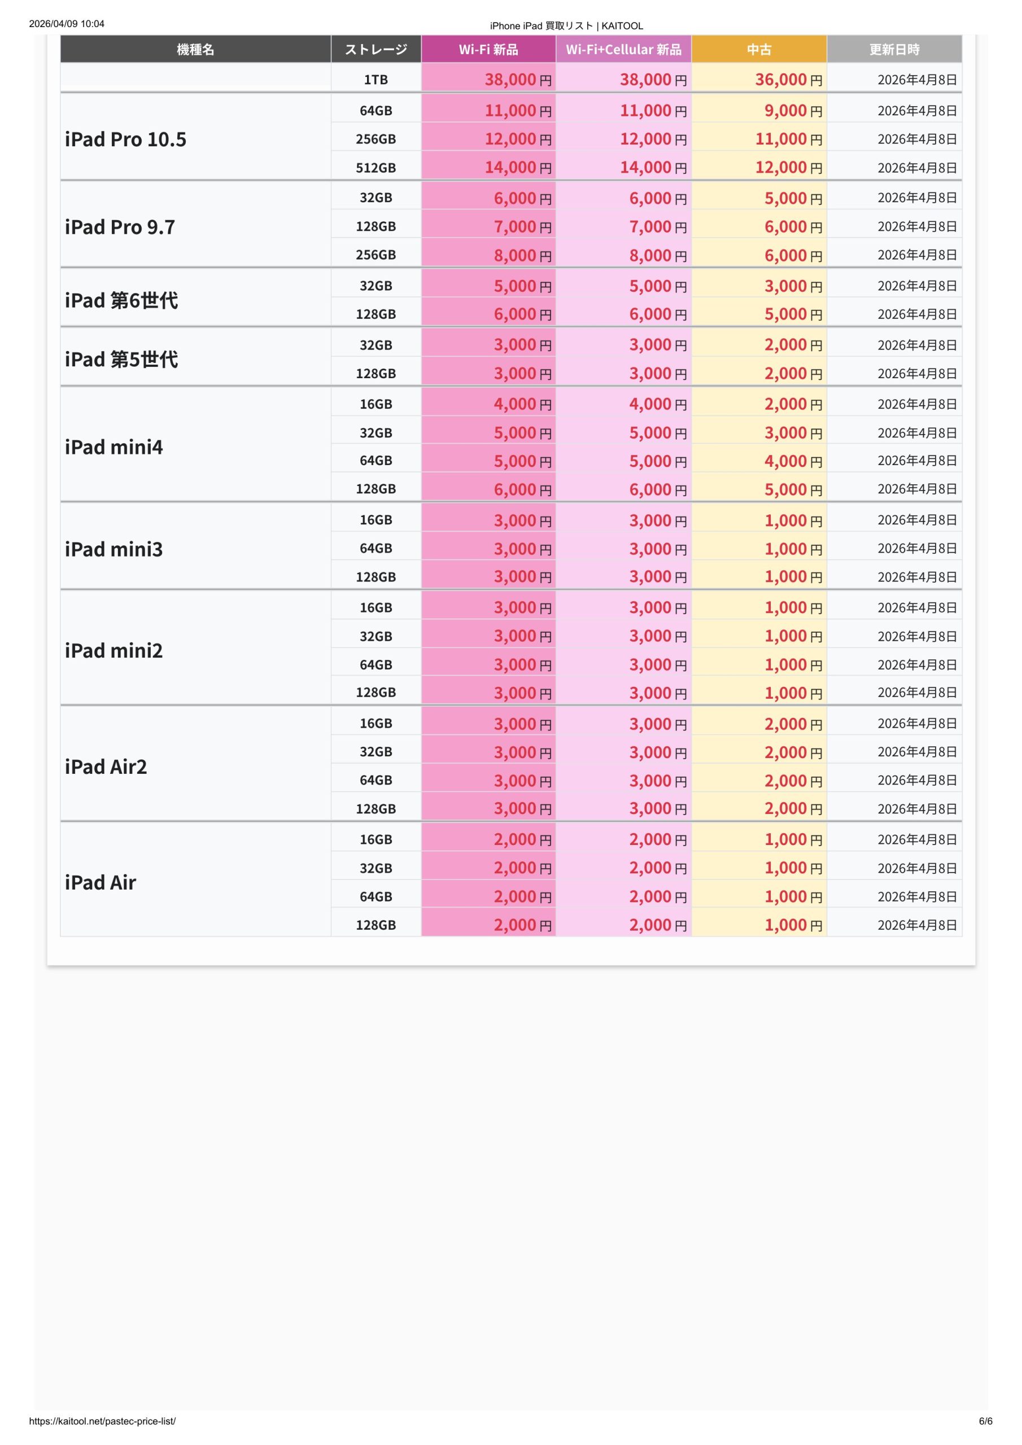1022x1445 pixels.
Task: Click the 1TB storage cell
Action: click(x=375, y=79)
